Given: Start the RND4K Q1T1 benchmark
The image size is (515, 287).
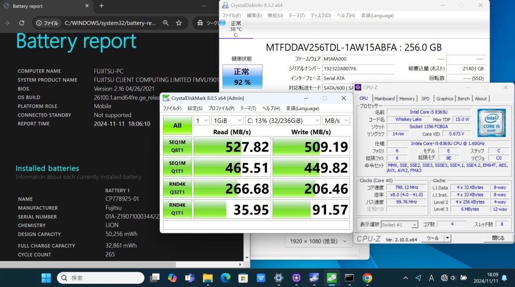Looking at the screenshot, I should pos(177,209).
